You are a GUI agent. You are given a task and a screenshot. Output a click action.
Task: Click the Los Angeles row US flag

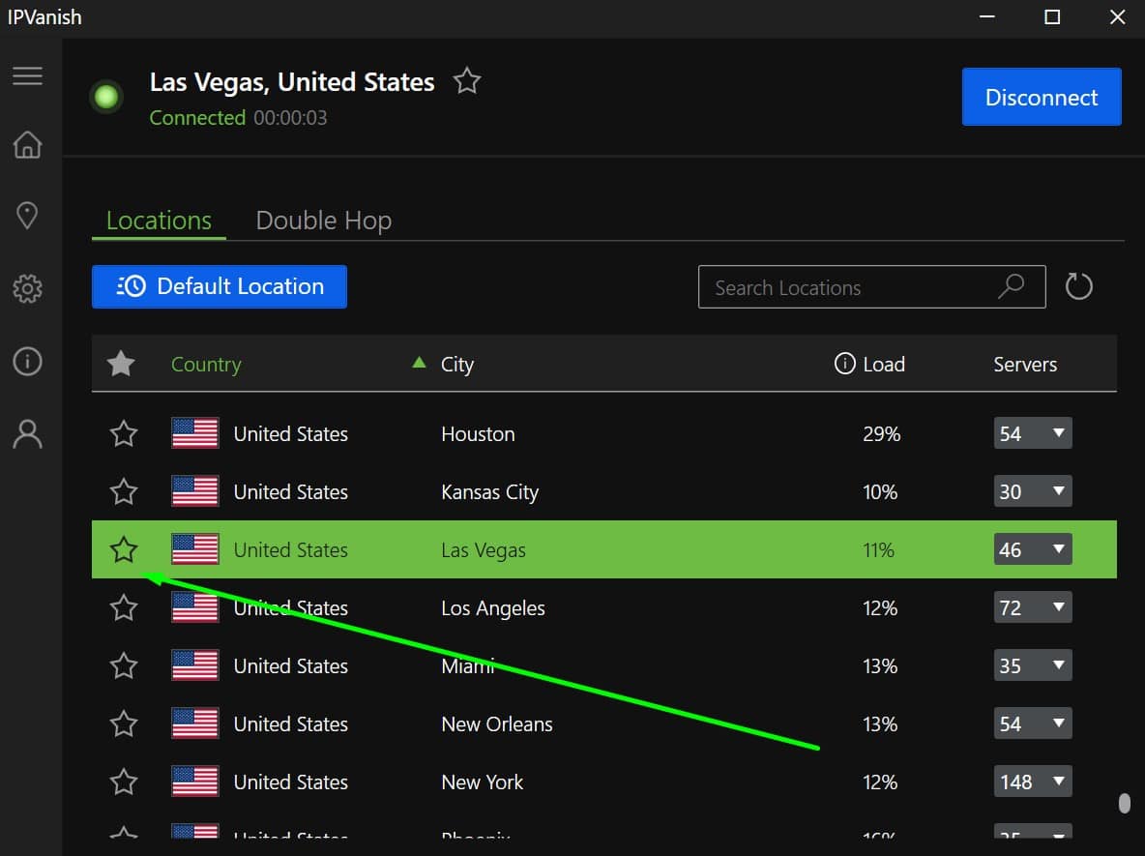pos(195,607)
